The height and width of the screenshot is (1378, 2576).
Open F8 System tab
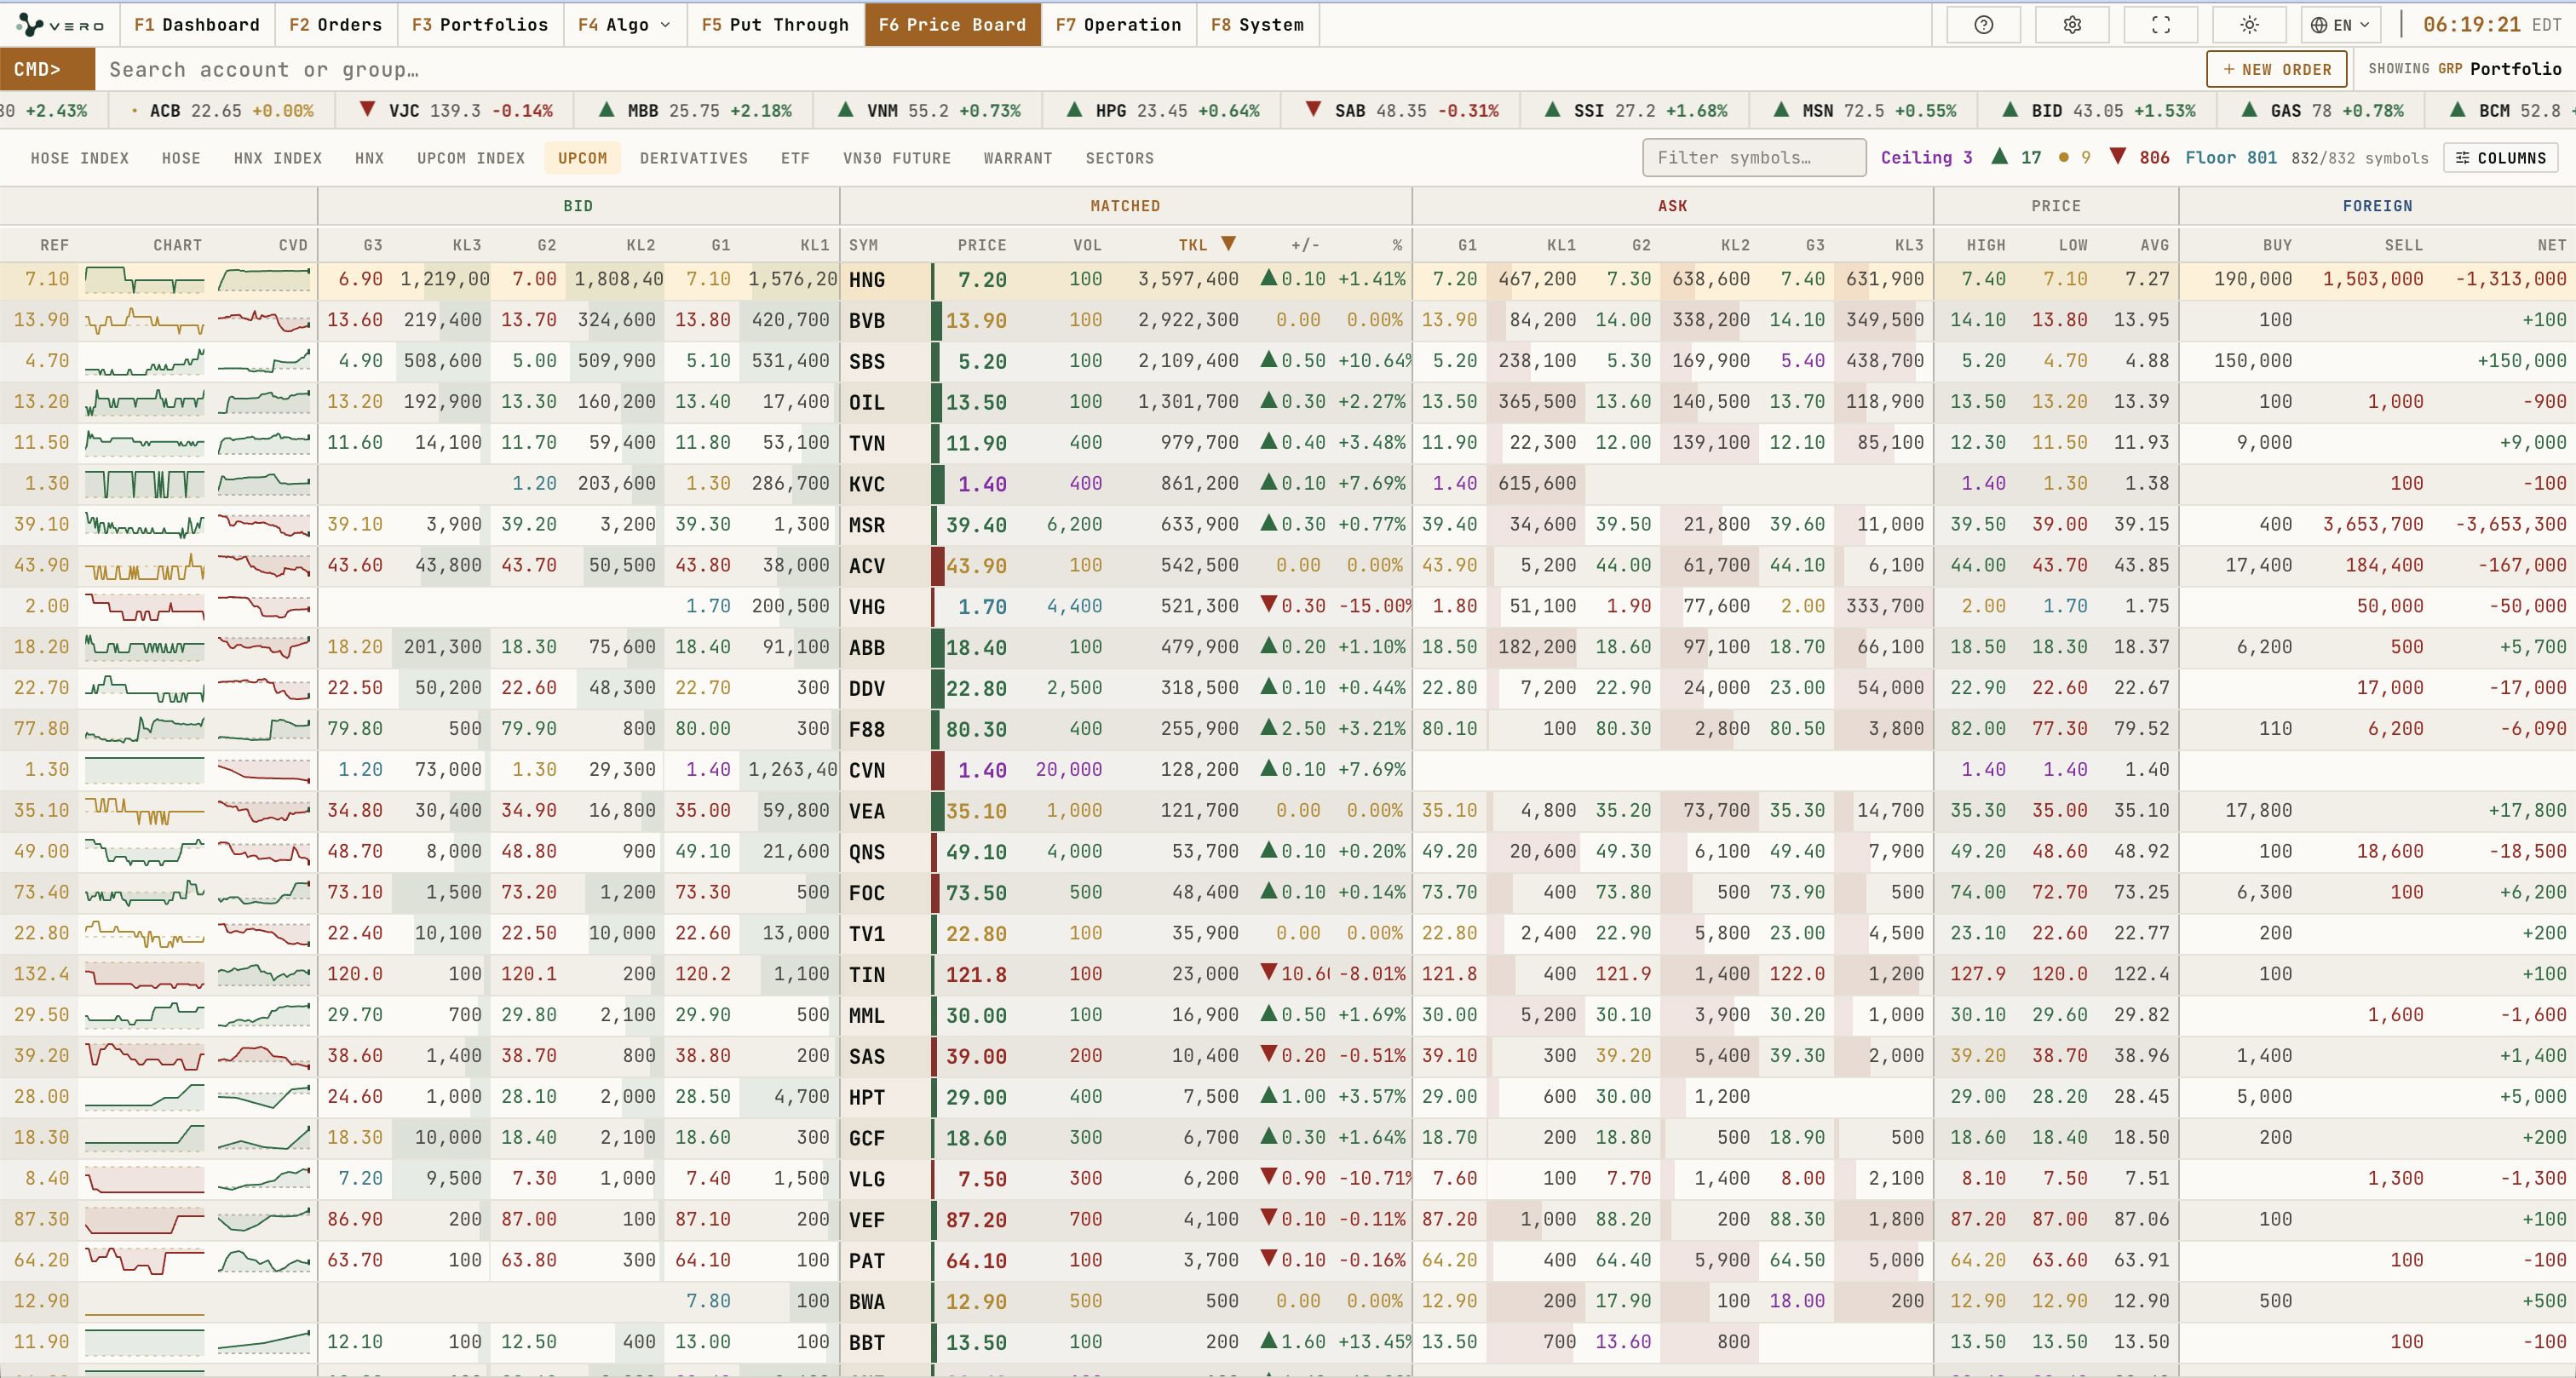[x=1257, y=25]
